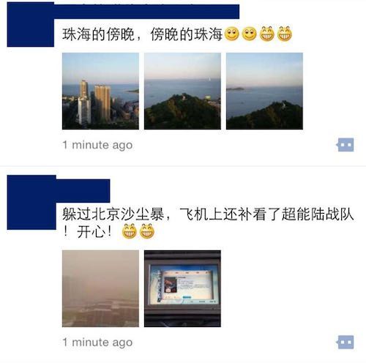The width and height of the screenshot is (366, 363).
Task: Open middle Zhuhai photo of green hill
Action: (x=182, y=91)
